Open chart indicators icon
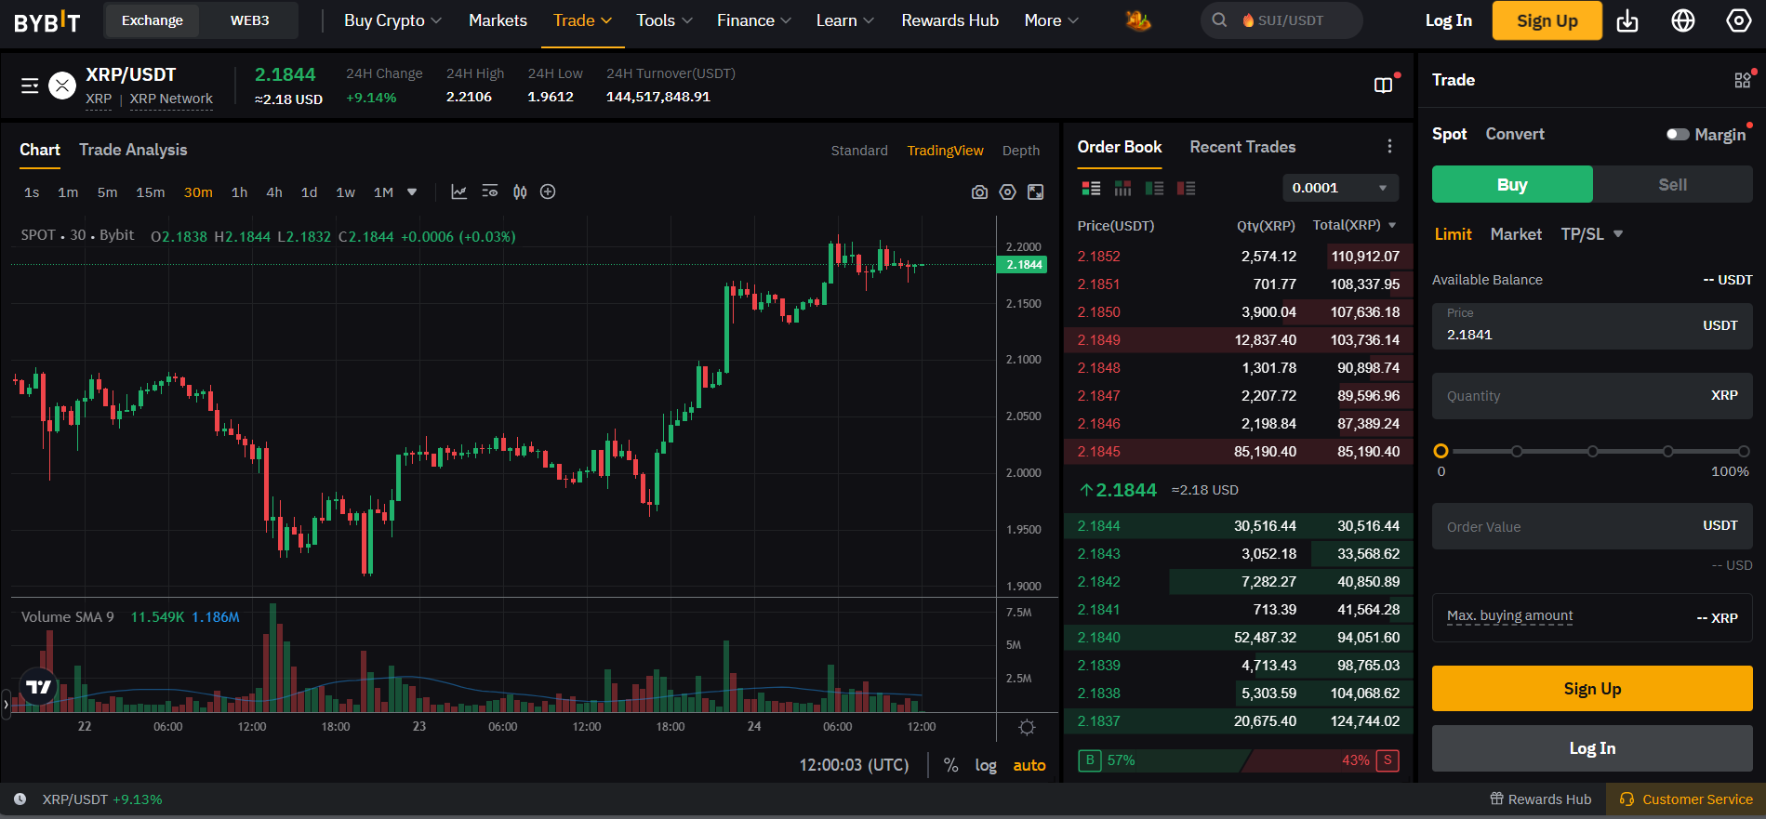 [459, 192]
